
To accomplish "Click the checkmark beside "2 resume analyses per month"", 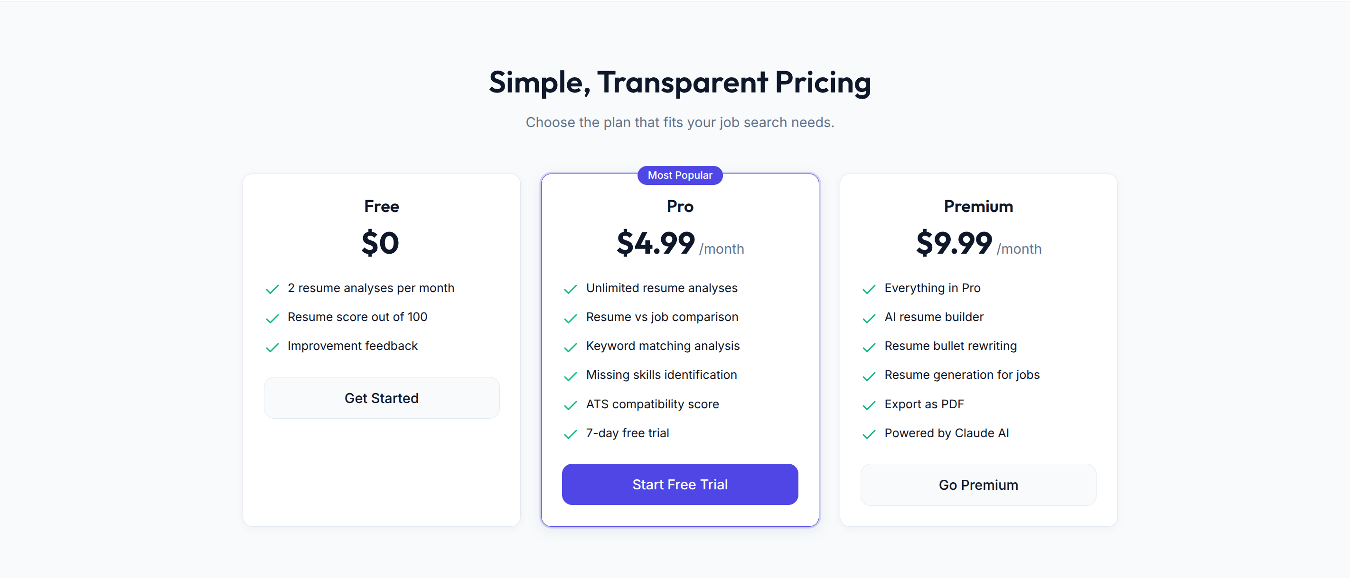I will (272, 289).
